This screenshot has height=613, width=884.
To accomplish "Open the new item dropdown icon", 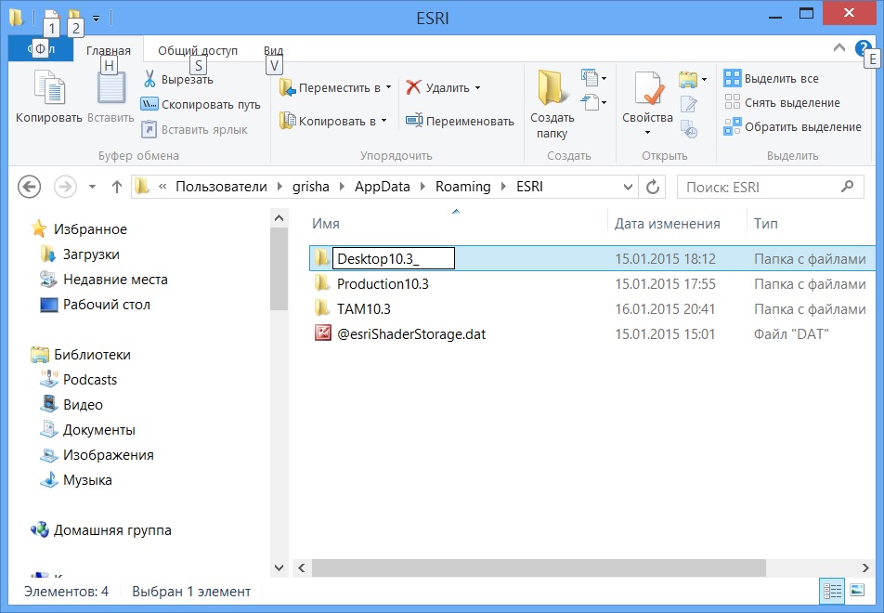I will [593, 78].
